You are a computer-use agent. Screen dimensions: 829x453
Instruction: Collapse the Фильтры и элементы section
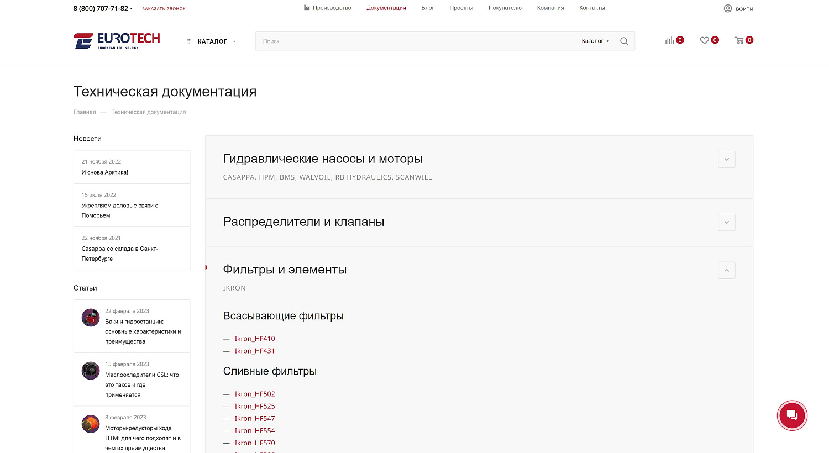pyautogui.click(x=726, y=270)
